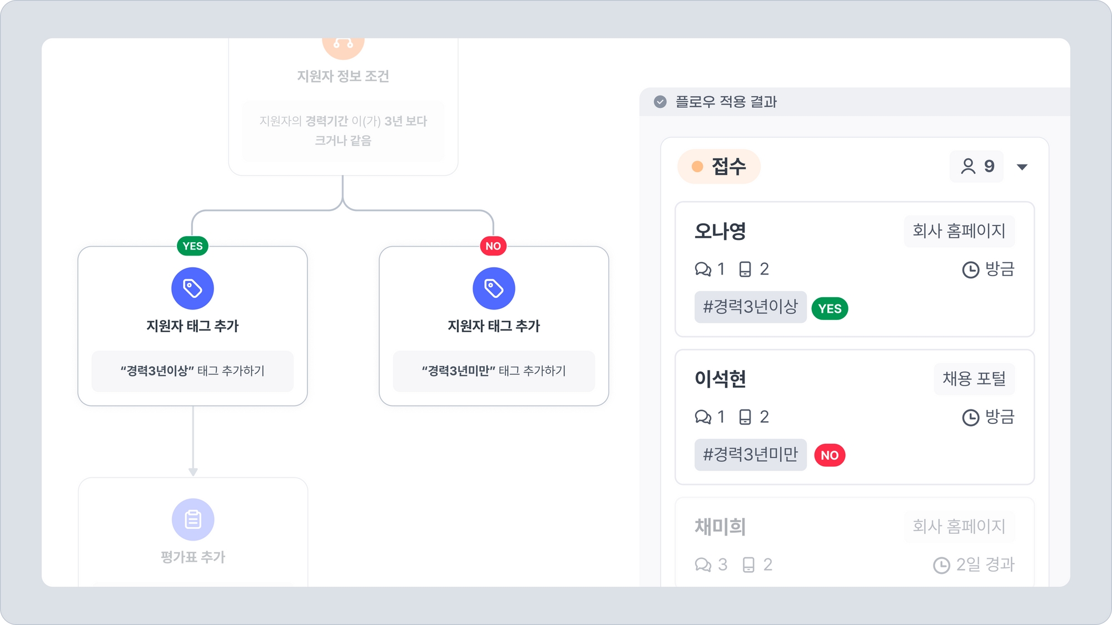Click the green YES branch badge
This screenshot has height=625, width=1112.
click(192, 246)
